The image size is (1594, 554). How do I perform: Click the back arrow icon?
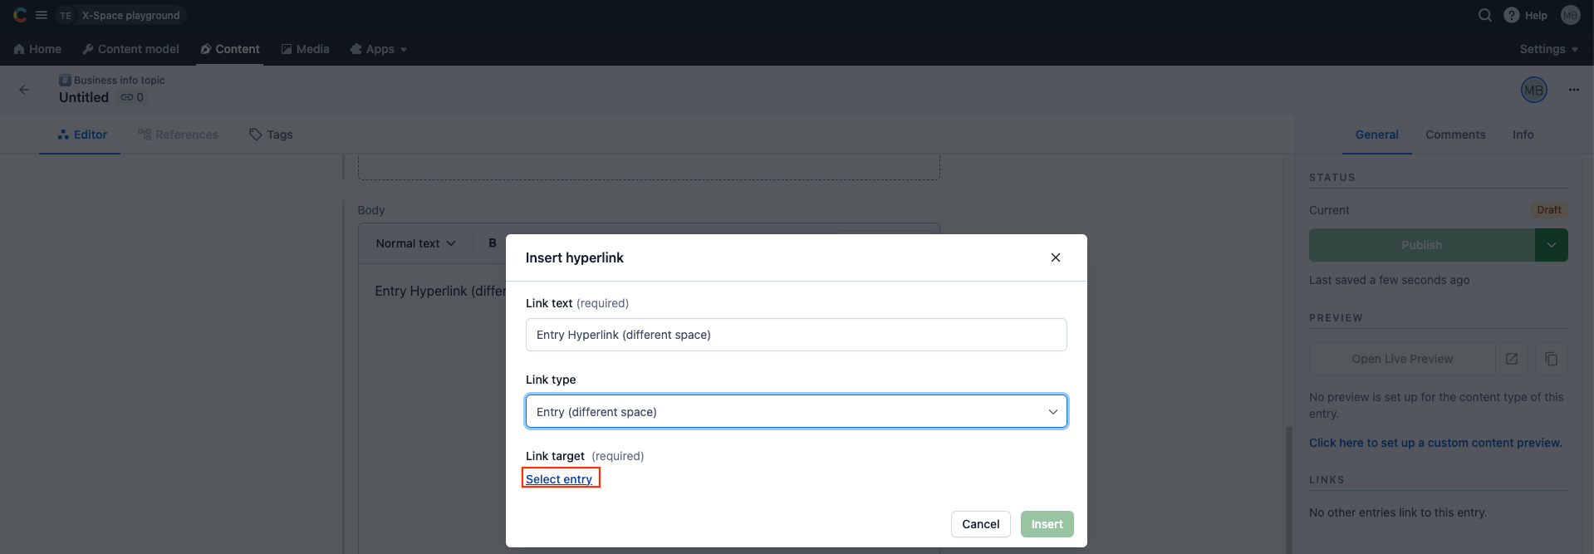coord(24,90)
